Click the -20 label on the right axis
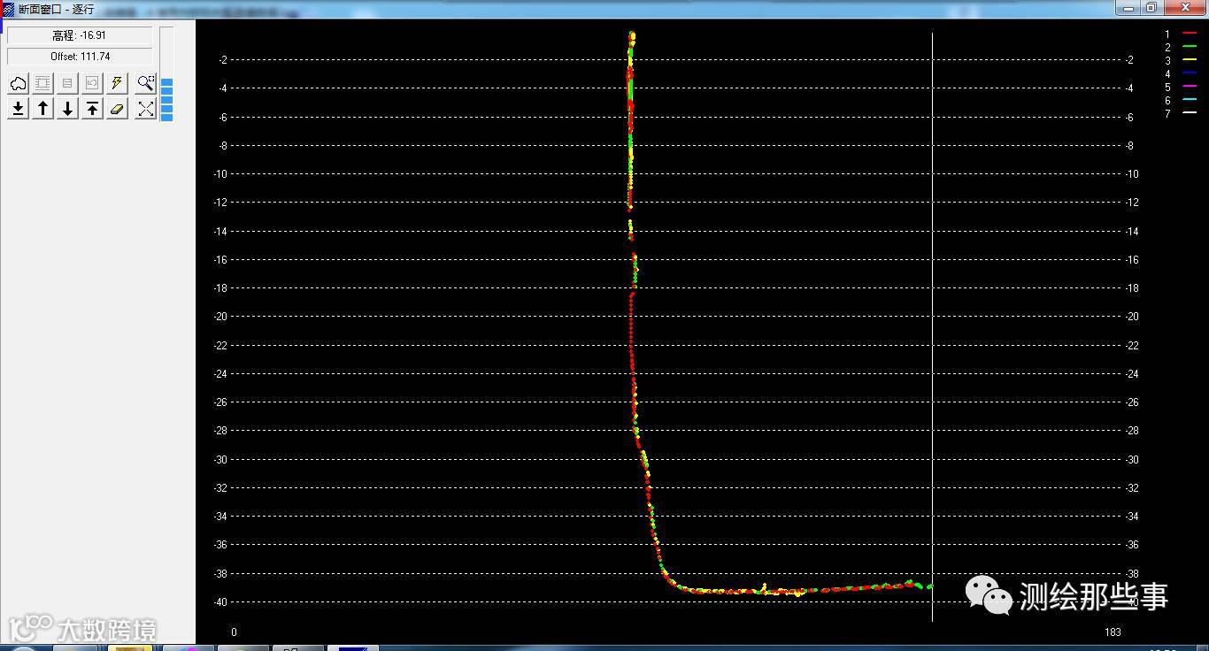The image size is (1209, 651). point(1131,317)
